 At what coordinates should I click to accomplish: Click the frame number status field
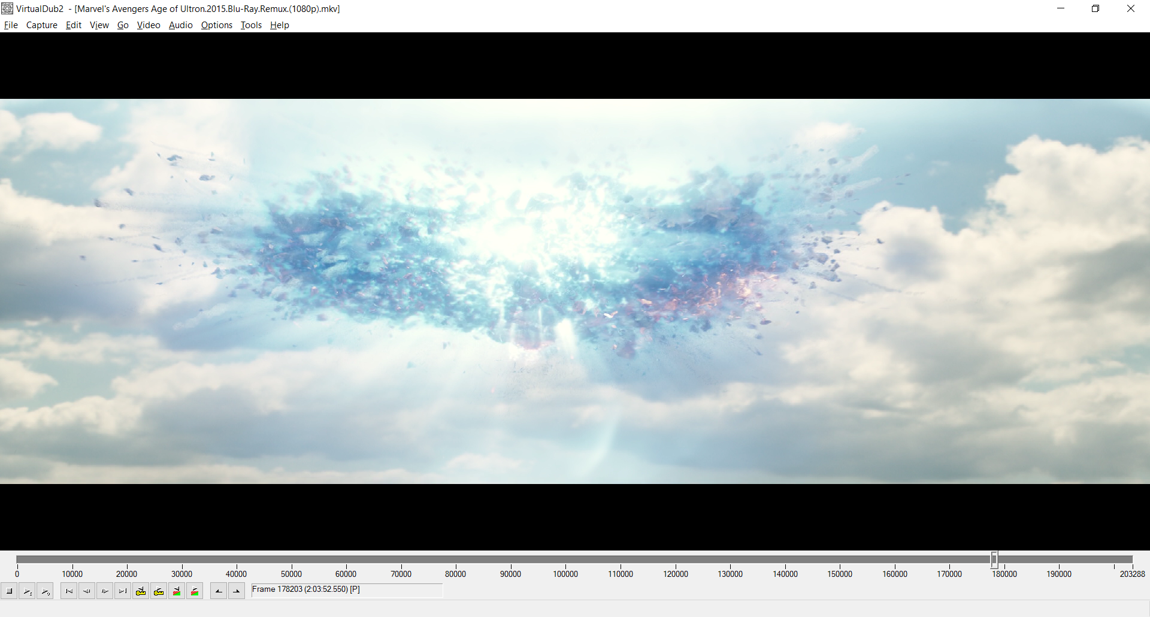(347, 590)
